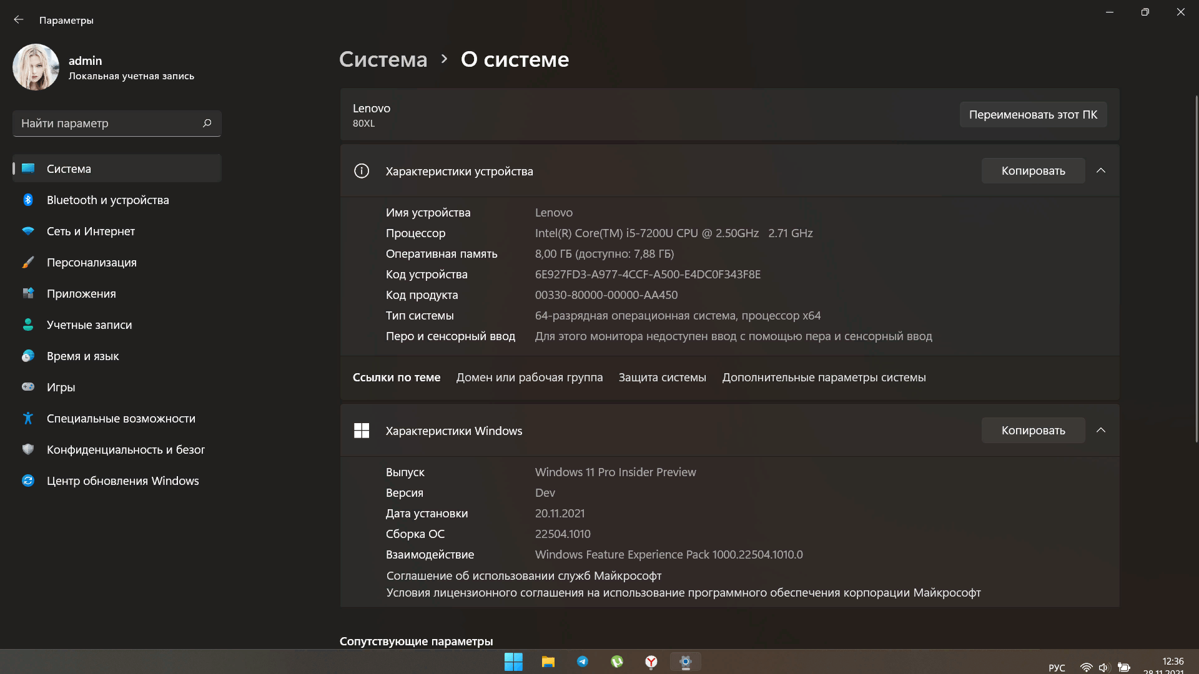Click the Приложения apps icon
1199x674 pixels.
tap(28, 293)
